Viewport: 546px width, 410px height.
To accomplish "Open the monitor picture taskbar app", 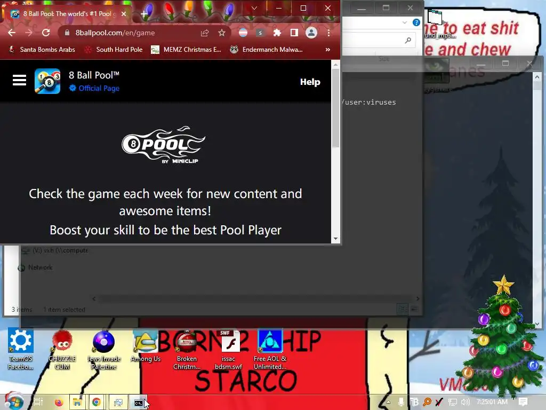I will tap(118, 403).
